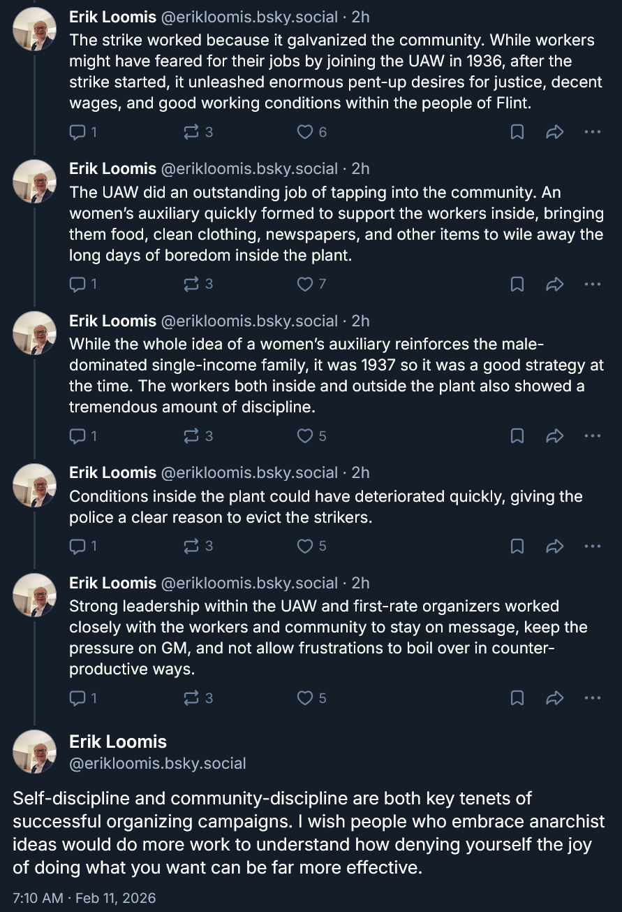Share the 'Strong leadership within the UAW' post

point(554,697)
